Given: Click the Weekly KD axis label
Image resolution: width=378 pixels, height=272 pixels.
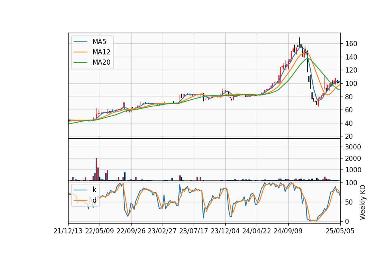Looking at the screenshot, I should pos(363,202).
